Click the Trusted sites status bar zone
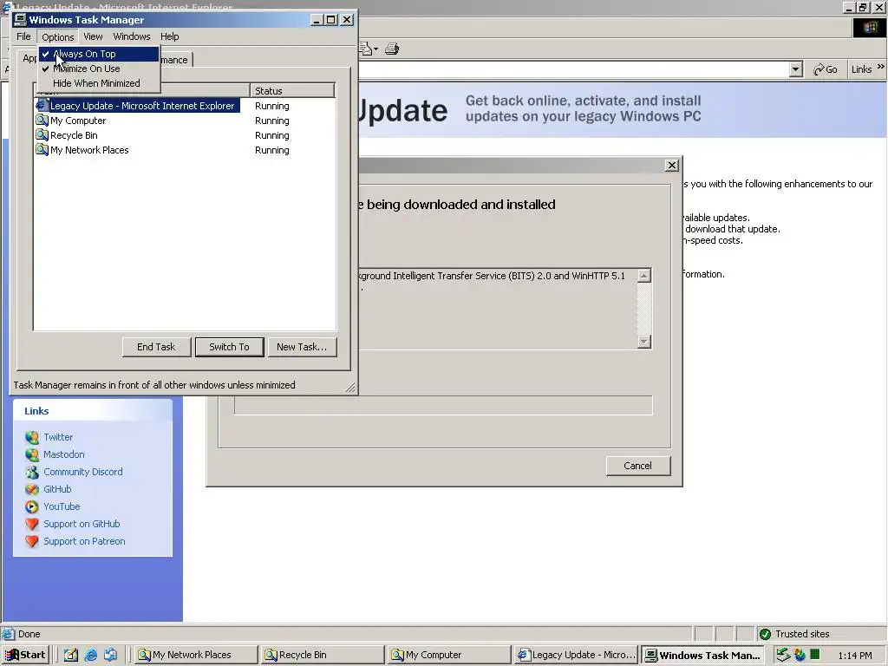The height and width of the screenshot is (666, 888). pos(821,634)
